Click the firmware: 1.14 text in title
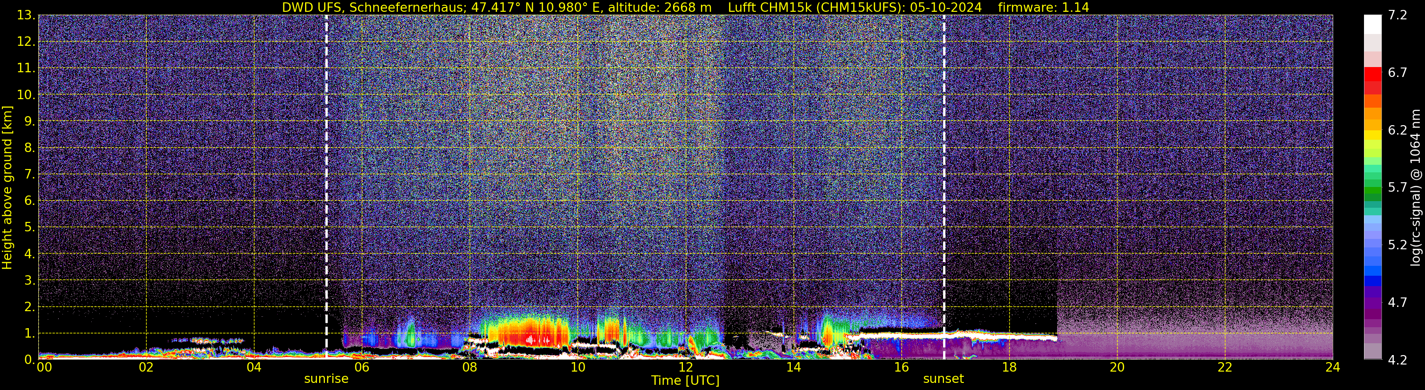The width and height of the screenshot is (1425, 390). (x=1043, y=7)
